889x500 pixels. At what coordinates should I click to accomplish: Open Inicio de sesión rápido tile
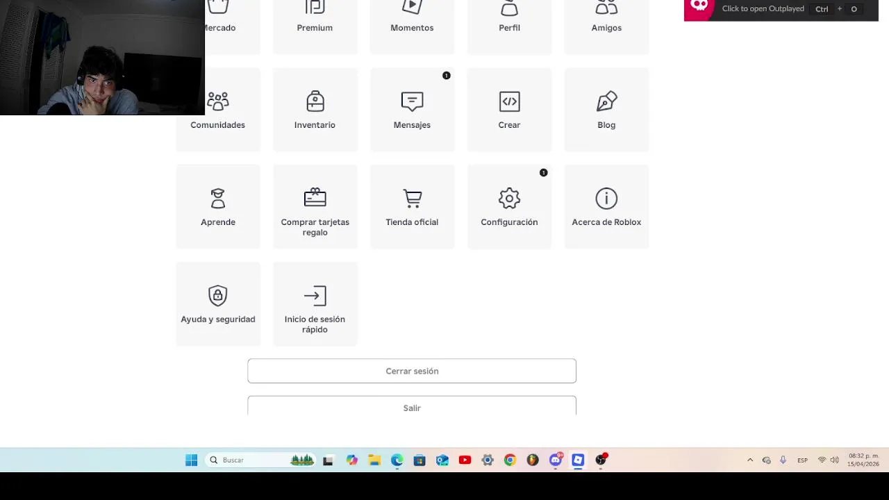pos(315,304)
